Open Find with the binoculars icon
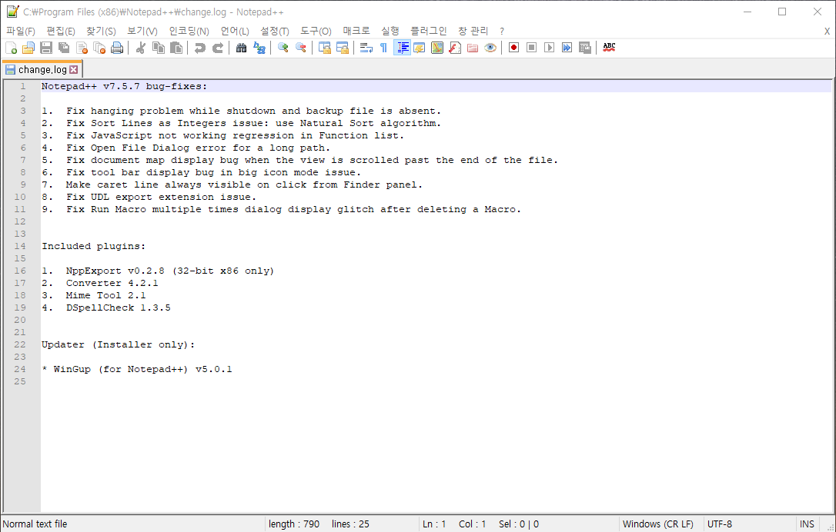 coord(242,48)
